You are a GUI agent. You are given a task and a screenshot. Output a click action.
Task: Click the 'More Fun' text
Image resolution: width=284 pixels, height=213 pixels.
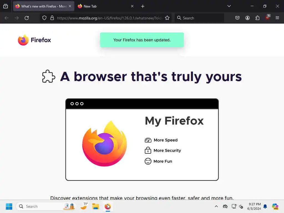click(x=163, y=161)
